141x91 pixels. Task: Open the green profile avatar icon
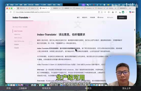coord(123,12)
